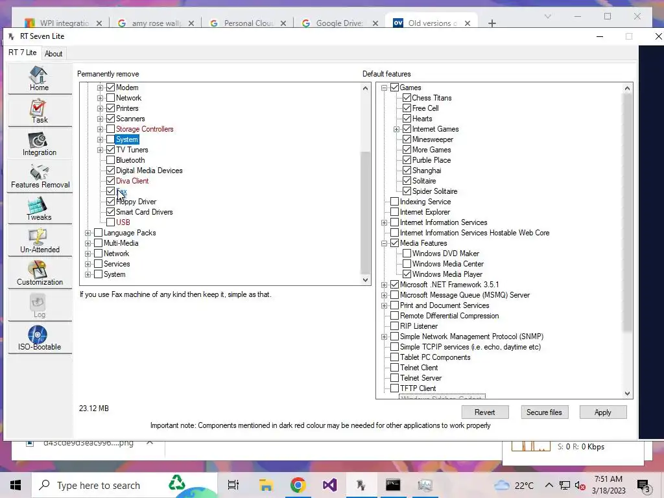Image resolution: width=664 pixels, height=498 pixels.
Task: Open Task View in the taskbar
Action: [x=233, y=485]
